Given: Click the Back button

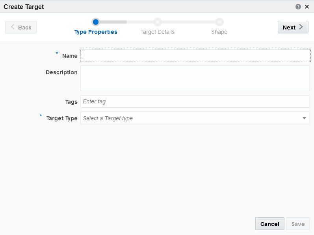Looking at the screenshot, I should 21,27.
